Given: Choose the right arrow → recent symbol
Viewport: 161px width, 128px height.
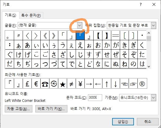Looking at the screenshot, I should point(89,83).
